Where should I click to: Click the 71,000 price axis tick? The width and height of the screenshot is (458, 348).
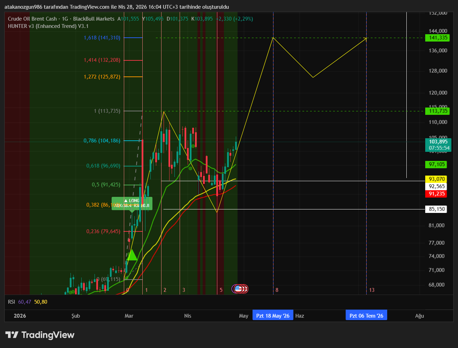point(437,270)
